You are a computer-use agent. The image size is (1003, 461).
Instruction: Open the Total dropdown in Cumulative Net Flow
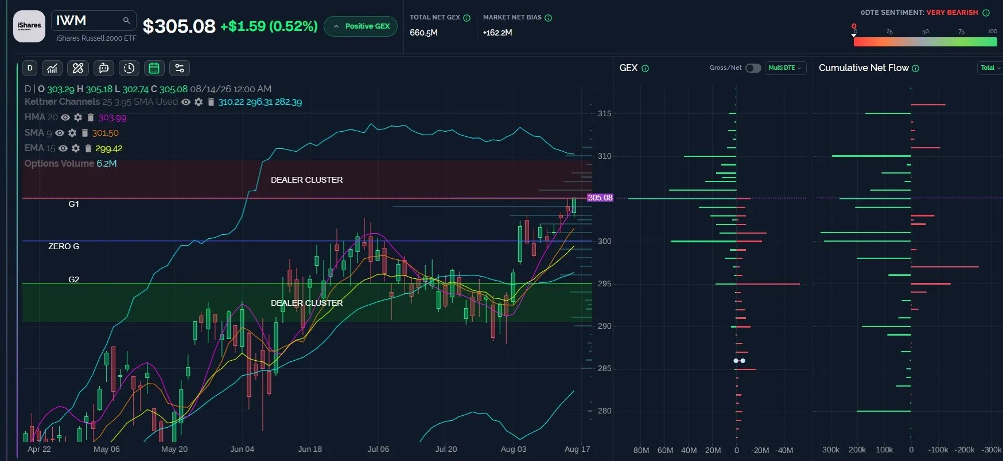point(990,68)
